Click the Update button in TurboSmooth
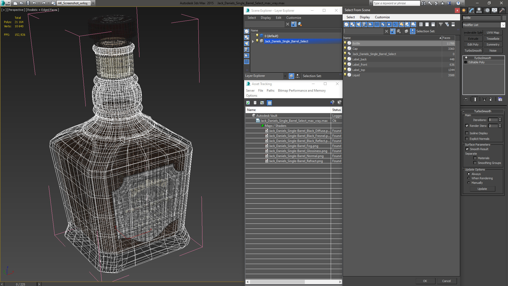The image size is (508, 286). pos(482,189)
